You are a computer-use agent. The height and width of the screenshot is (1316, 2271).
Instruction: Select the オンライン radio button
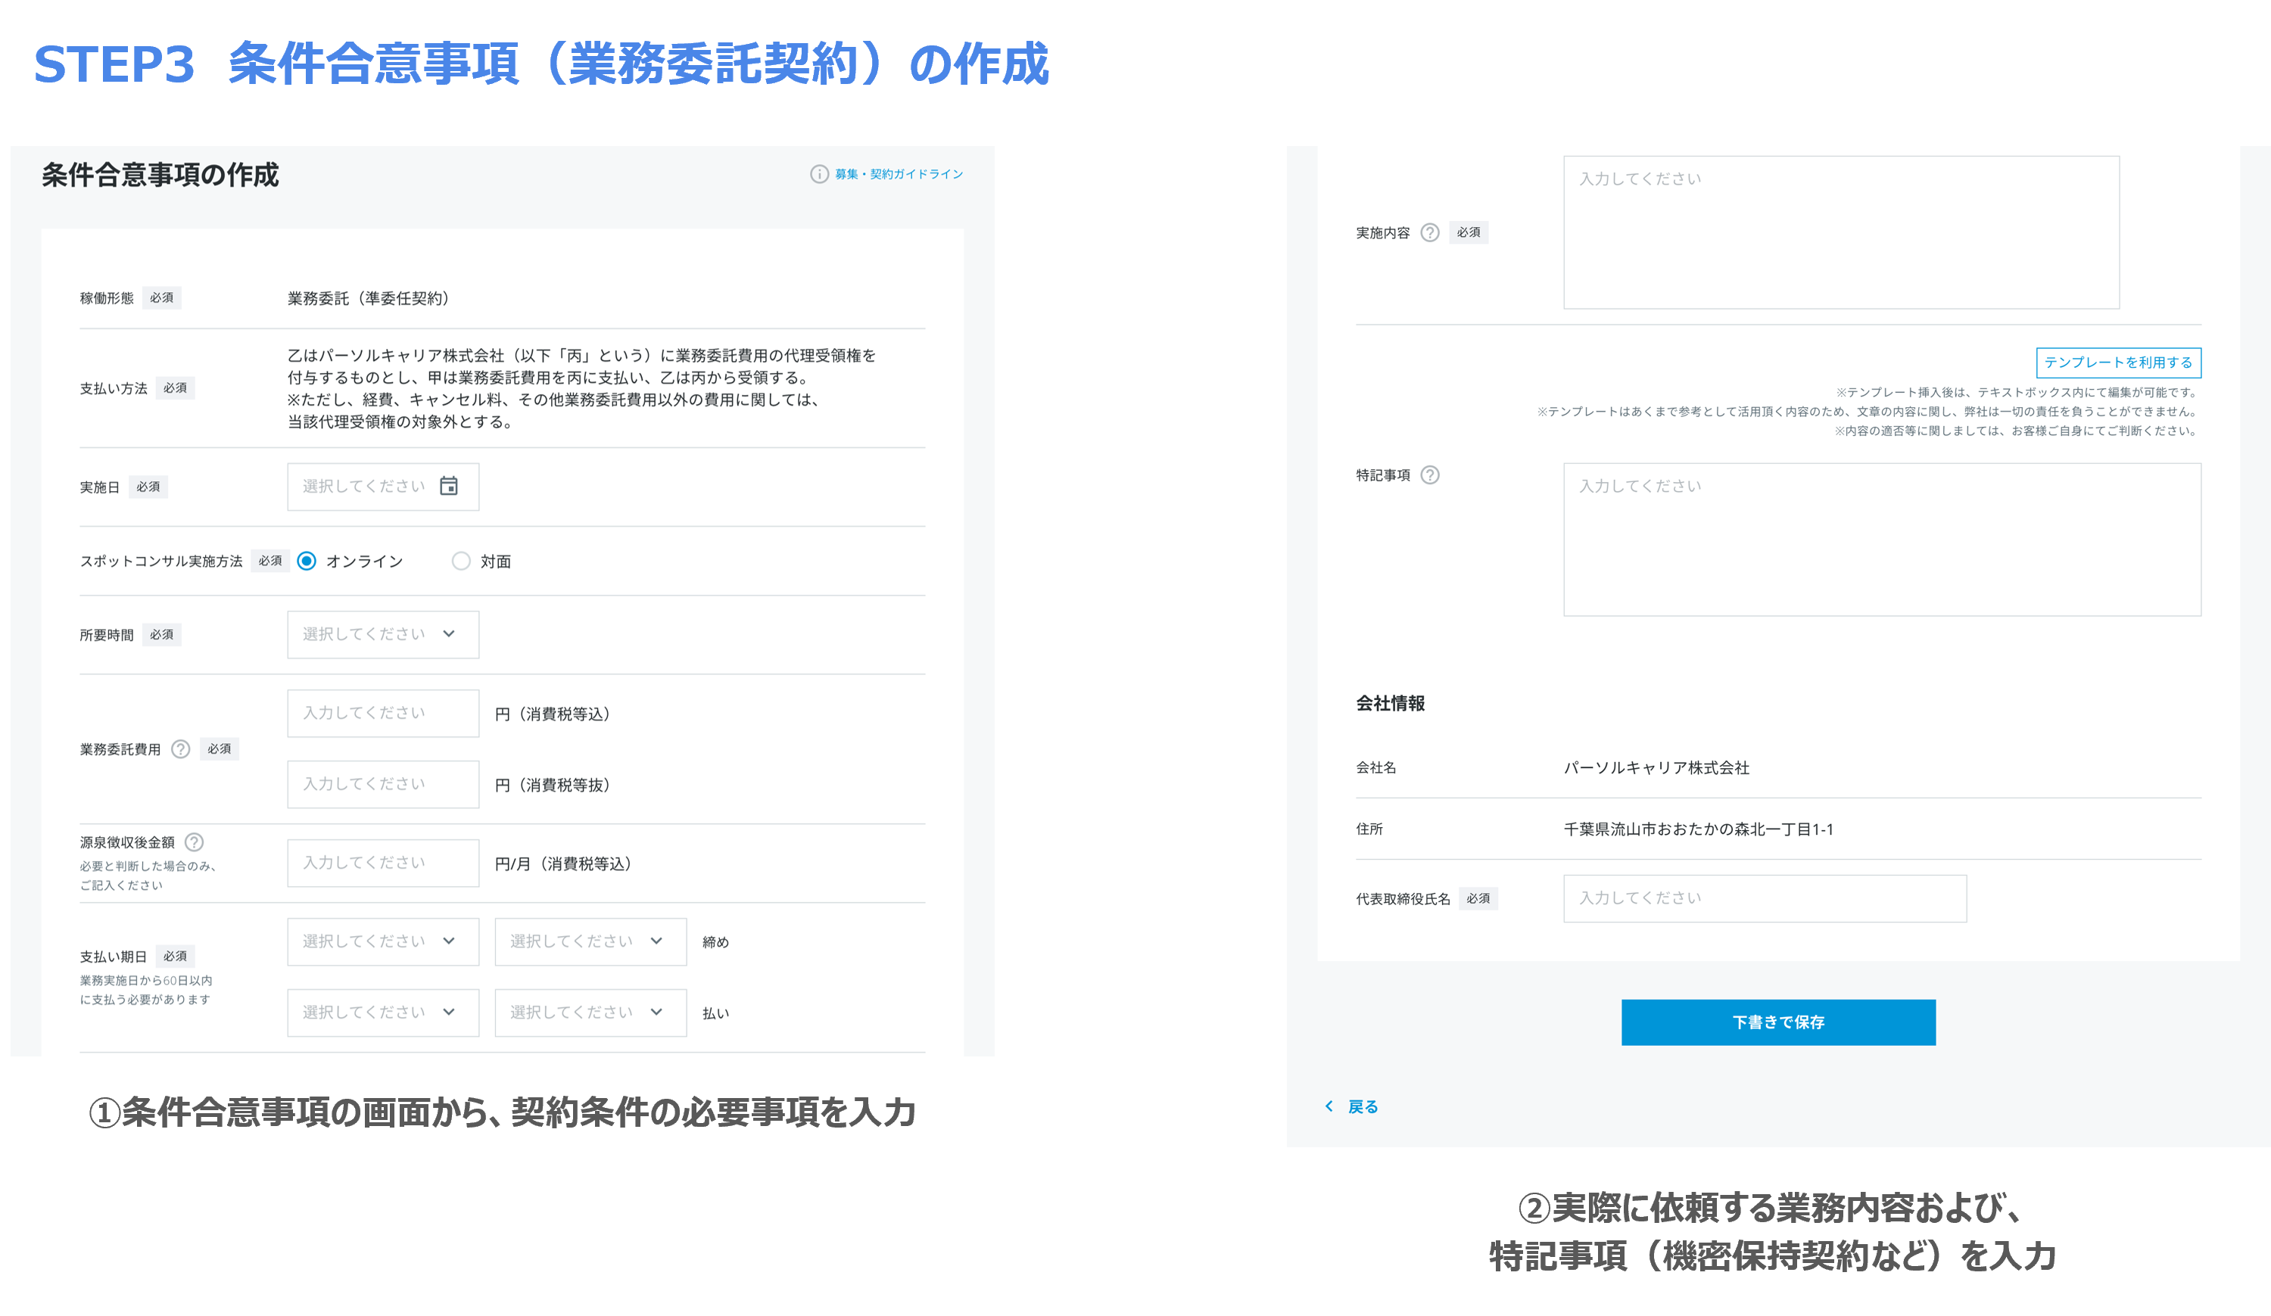click(x=307, y=562)
